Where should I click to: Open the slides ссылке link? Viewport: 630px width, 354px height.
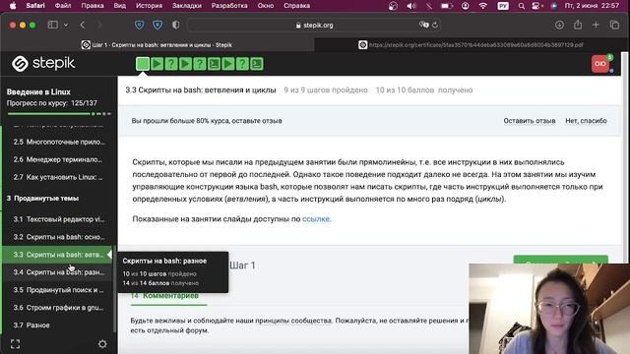[x=316, y=218]
